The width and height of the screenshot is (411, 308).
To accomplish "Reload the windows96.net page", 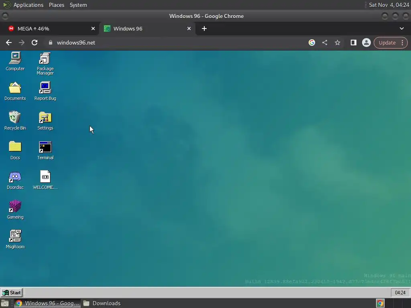I will point(35,43).
